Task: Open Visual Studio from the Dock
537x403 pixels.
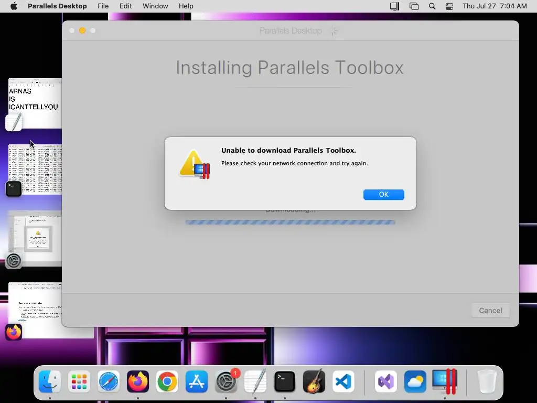Action: [x=386, y=381]
